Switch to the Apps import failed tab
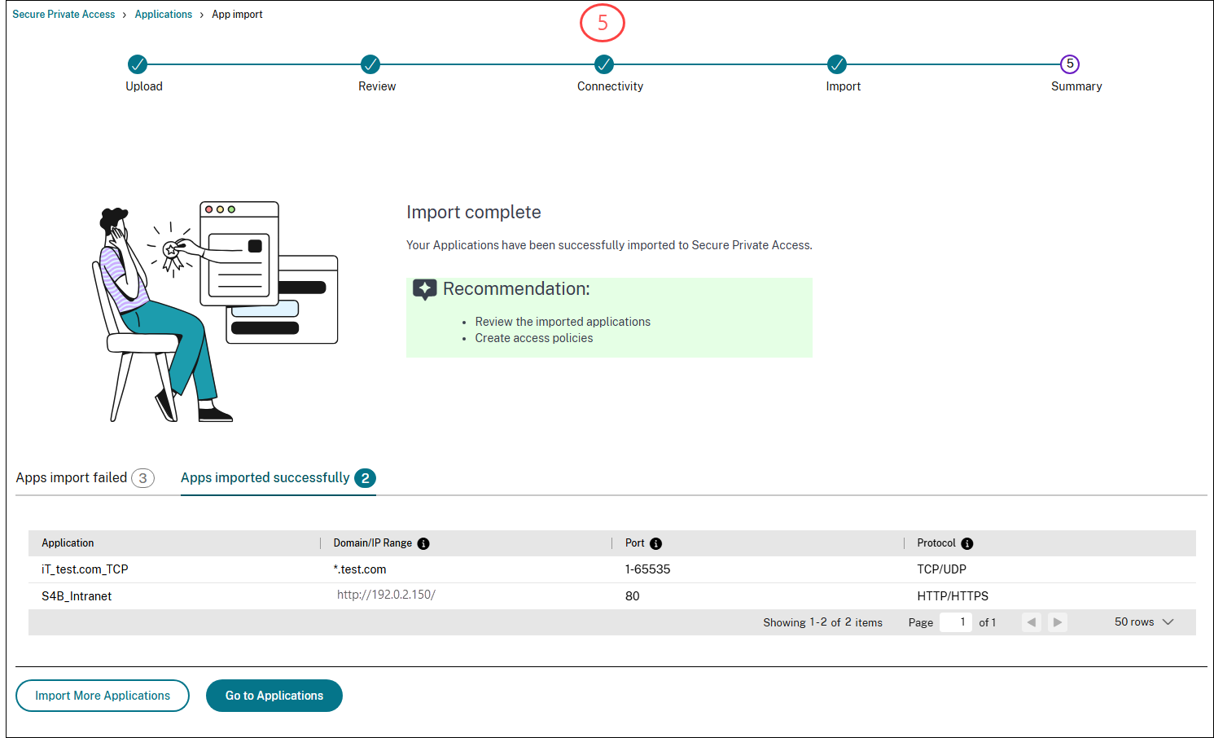Image resolution: width=1214 pixels, height=738 pixels. click(x=71, y=477)
